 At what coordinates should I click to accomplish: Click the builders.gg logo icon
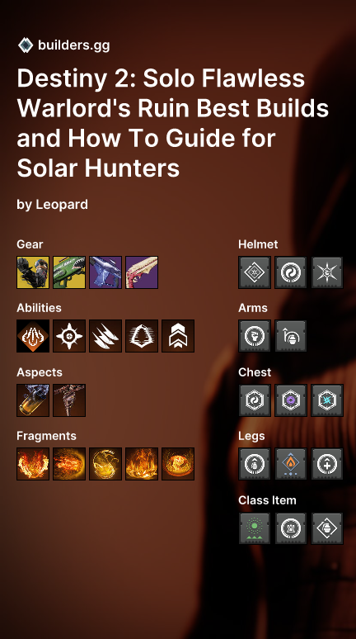pyautogui.click(x=26, y=45)
